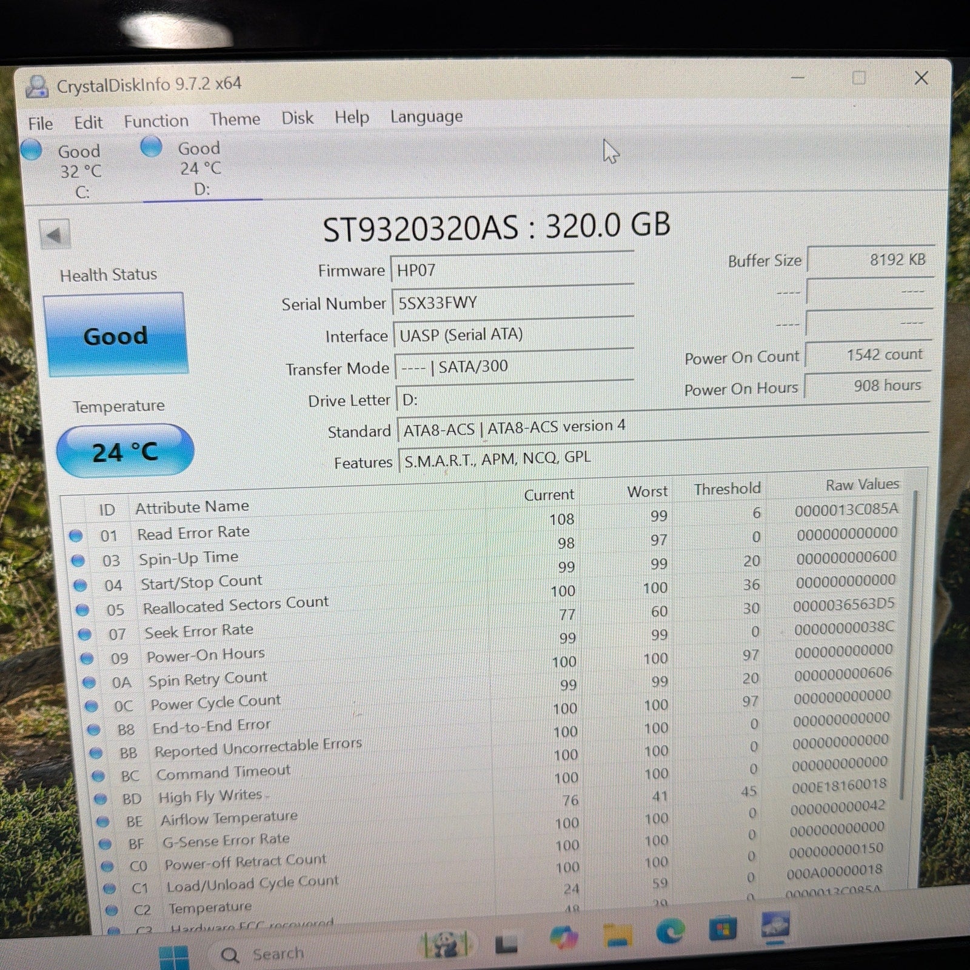Click the Good health status button
Image resolution: width=970 pixels, height=970 pixels.
pyautogui.click(x=115, y=335)
